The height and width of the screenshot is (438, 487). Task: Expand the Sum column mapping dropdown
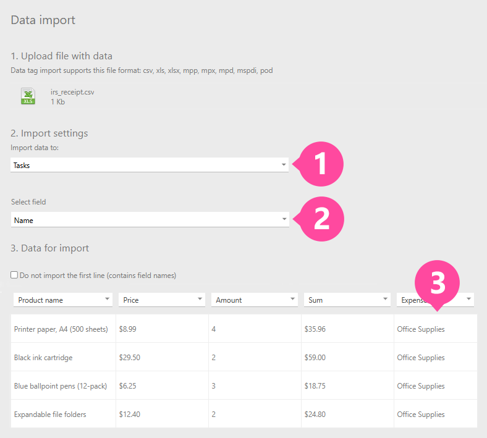point(347,300)
